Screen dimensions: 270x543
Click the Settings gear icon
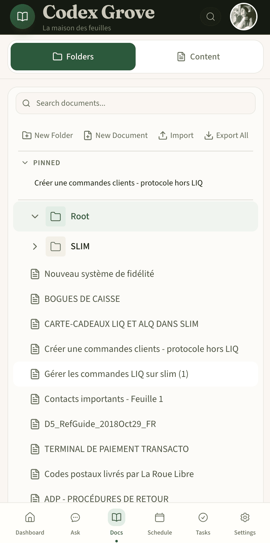(x=245, y=518)
